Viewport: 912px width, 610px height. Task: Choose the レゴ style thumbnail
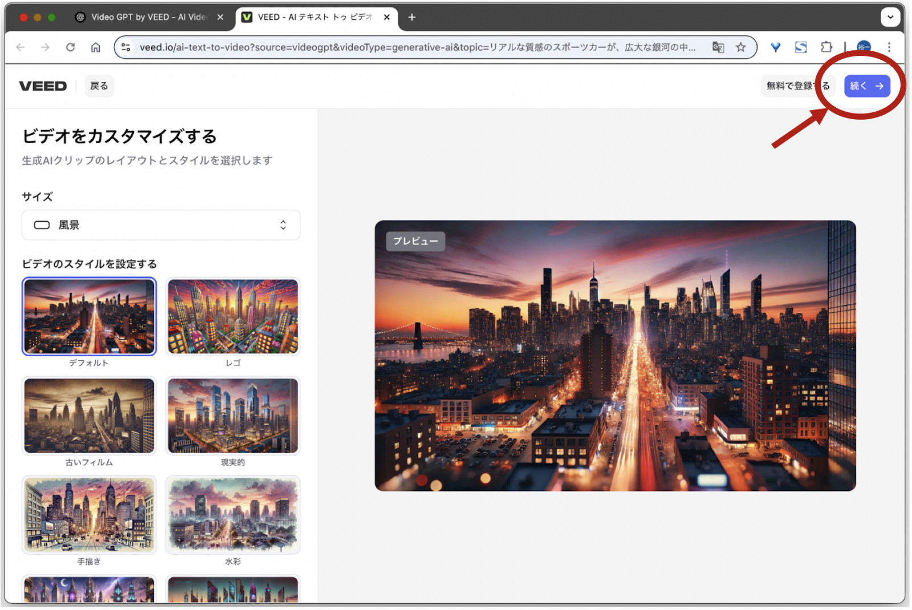pyautogui.click(x=233, y=316)
